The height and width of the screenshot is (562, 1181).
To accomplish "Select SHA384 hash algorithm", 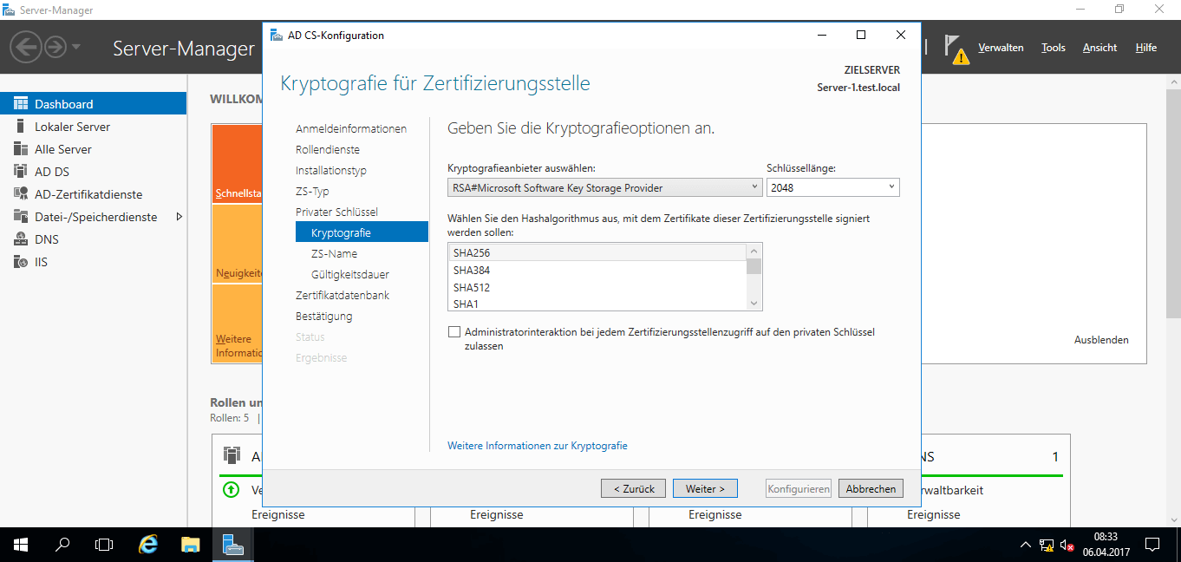I will coord(597,270).
